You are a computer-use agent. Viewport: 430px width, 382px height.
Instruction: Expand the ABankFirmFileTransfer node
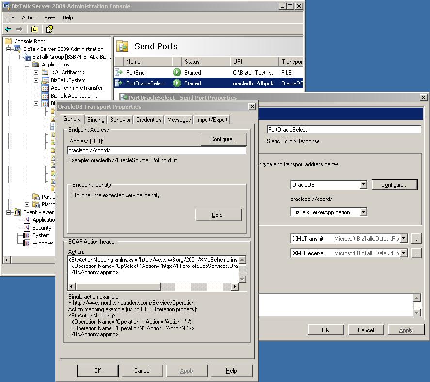click(x=36, y=88)
